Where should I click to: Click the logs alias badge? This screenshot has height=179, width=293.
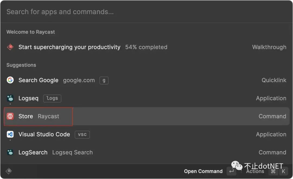coord(52,98)
